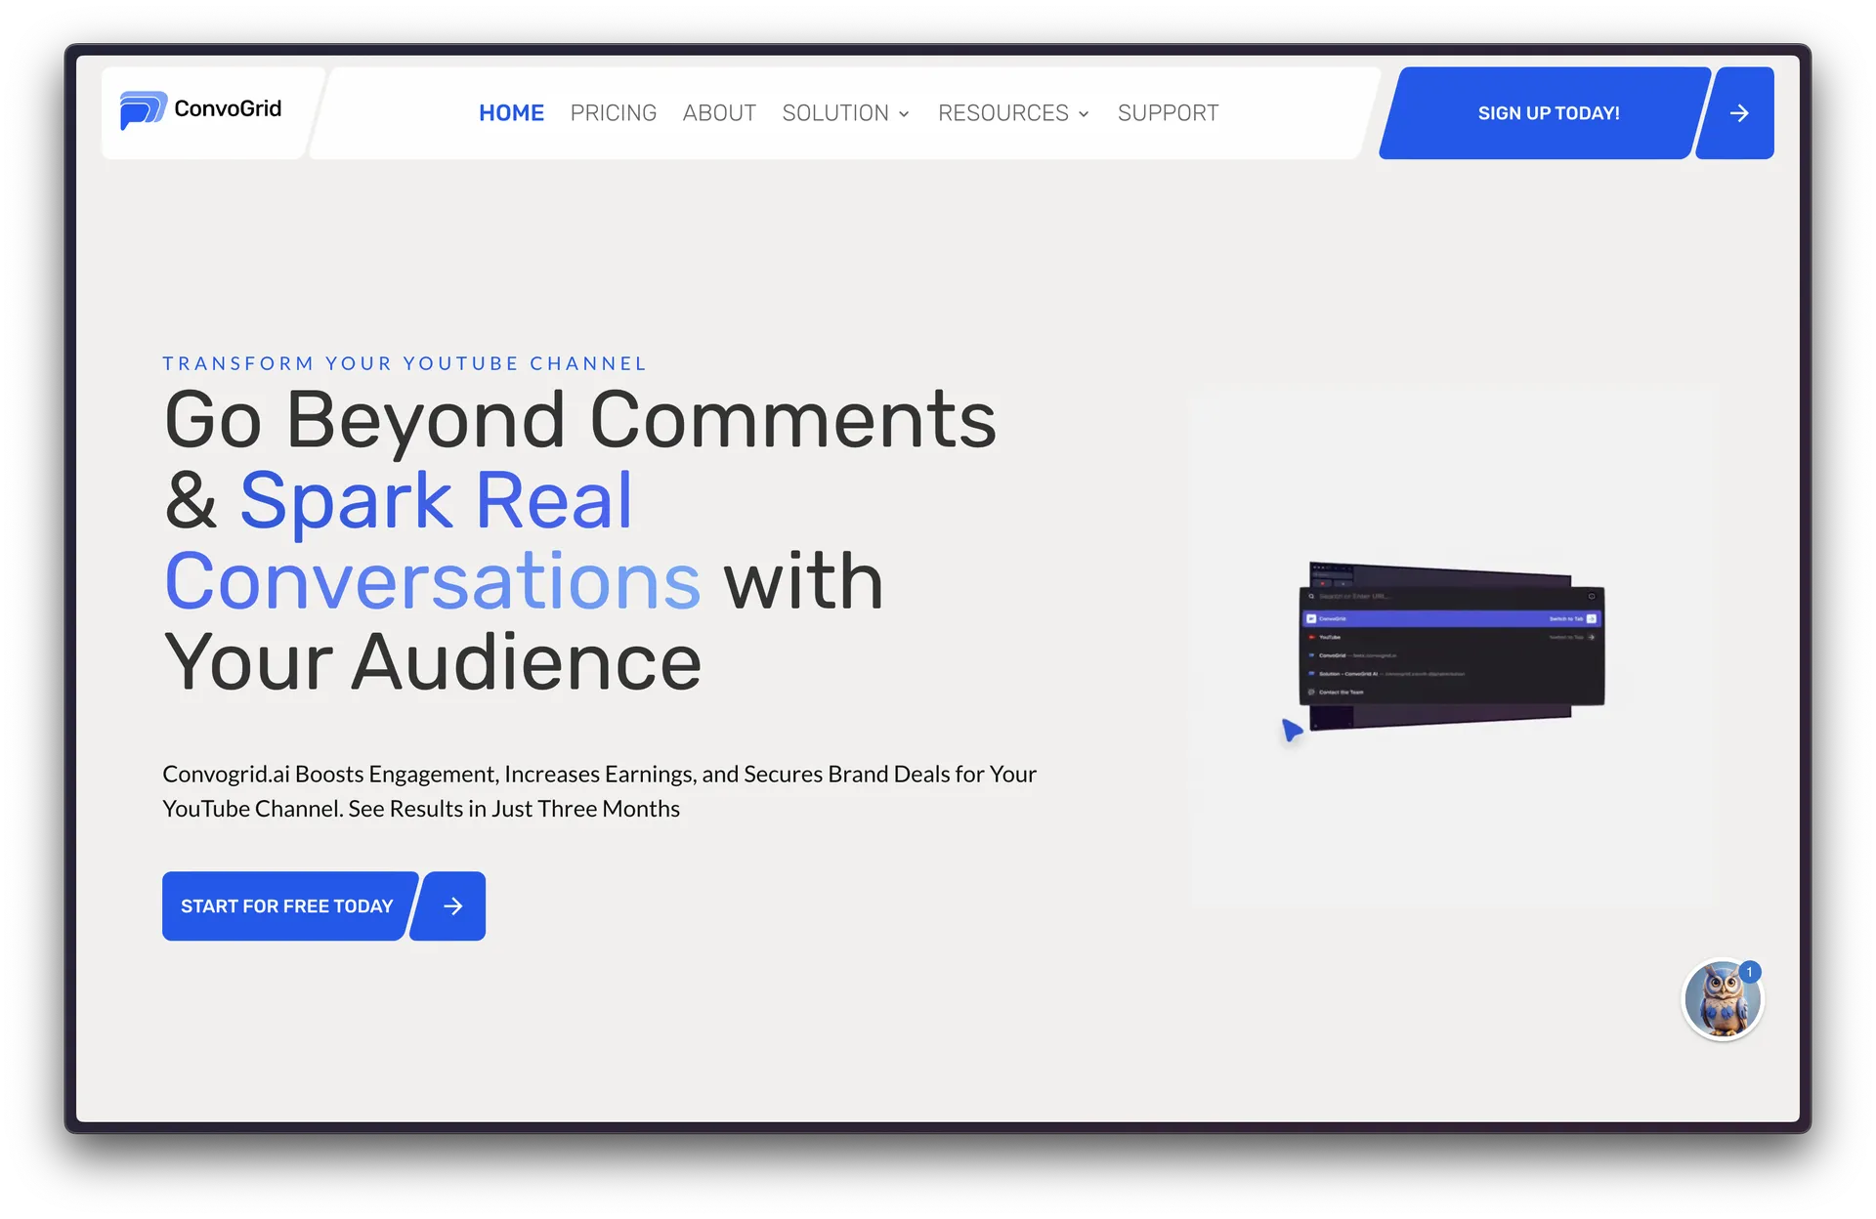Expand the SOLUTION dropdown menu
This screenshot has width=1876, height=1219.
point(846,113)
